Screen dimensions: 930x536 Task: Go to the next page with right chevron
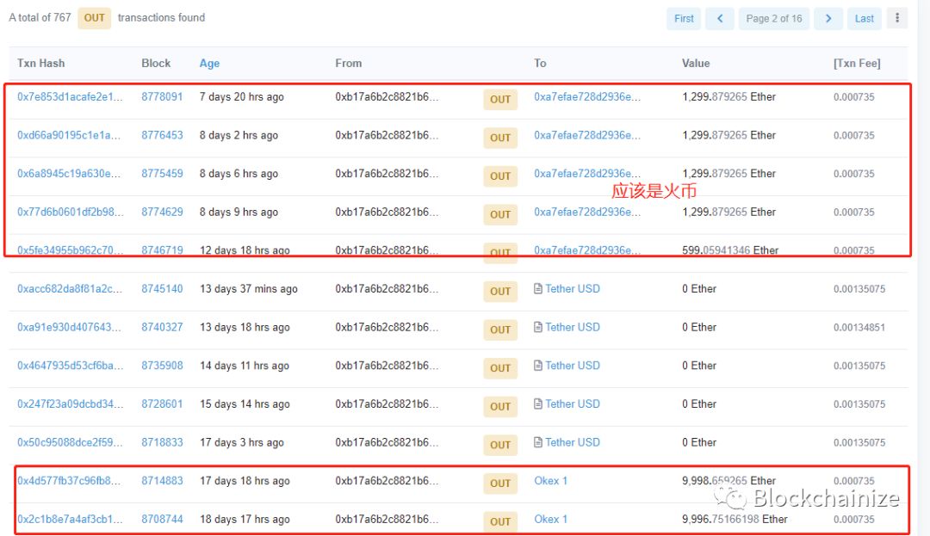[828, 18]
